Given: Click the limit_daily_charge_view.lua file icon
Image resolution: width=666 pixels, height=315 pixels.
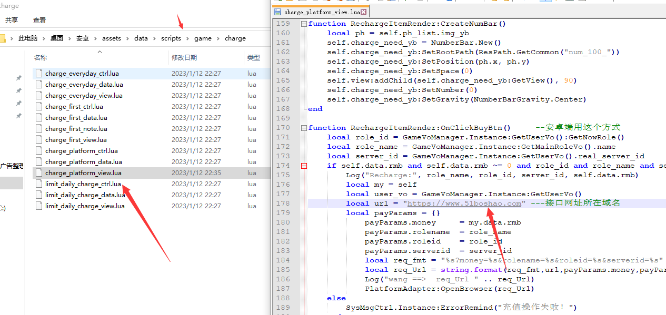Looking at the screenshot, I should click(39, 206).
